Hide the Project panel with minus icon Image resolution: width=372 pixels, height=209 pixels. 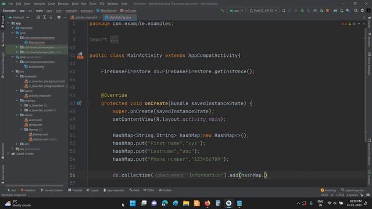click(65, 17)
